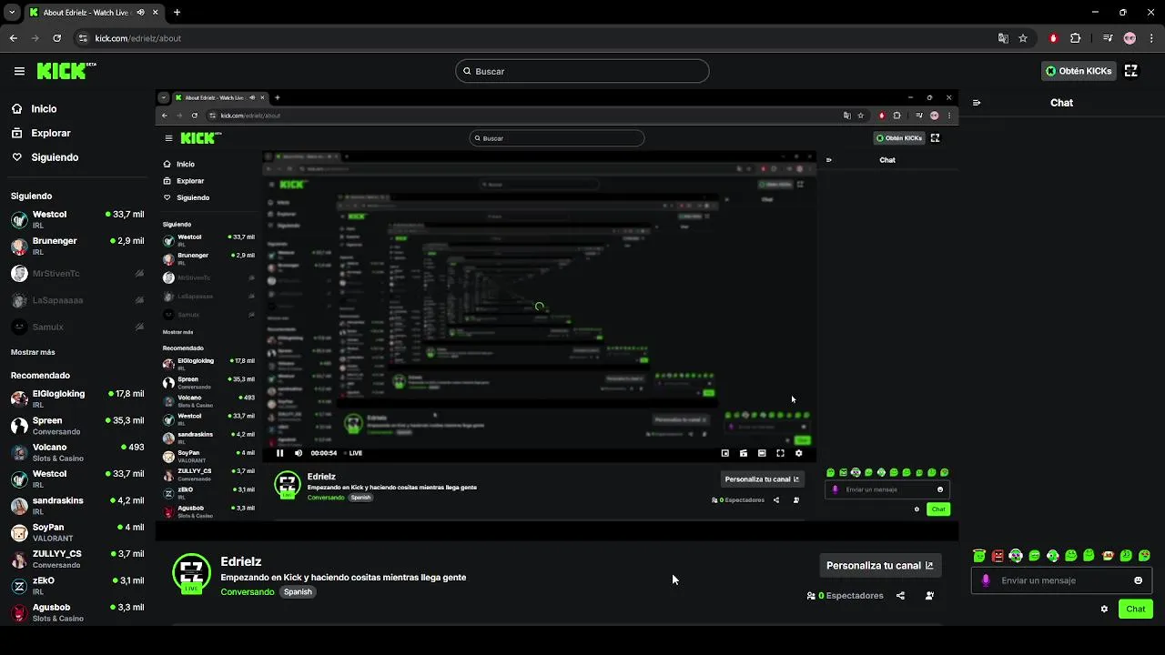Open a new browser tab

pyautogui.click(x=177, y=13)
